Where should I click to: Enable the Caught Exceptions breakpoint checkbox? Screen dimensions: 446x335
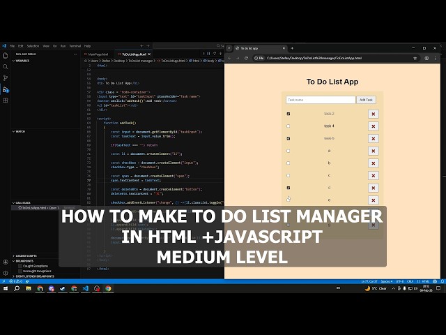coord(20,266)
